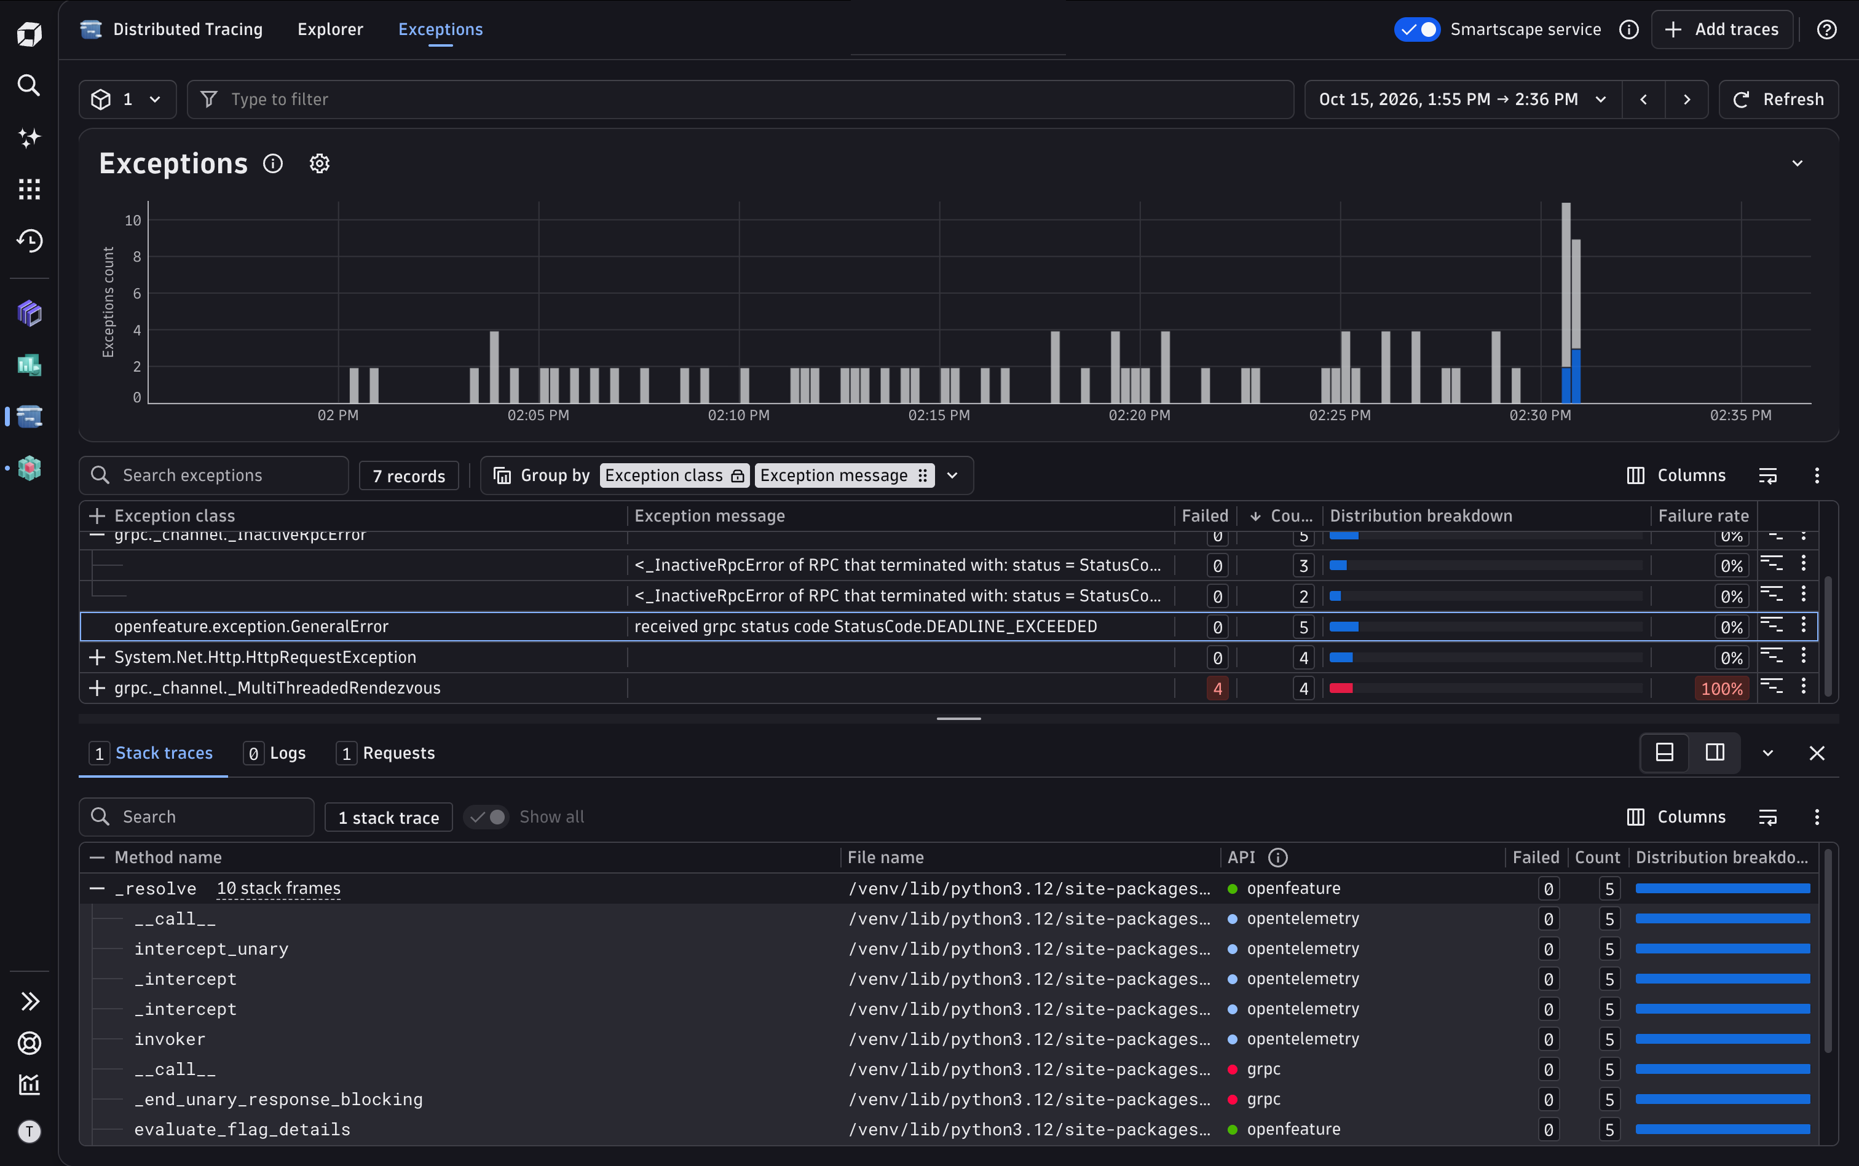Click the Refresh button
1859x1166 pixels.
(1778, 100)
